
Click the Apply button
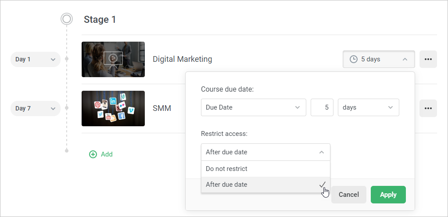[x=388, y=195]
